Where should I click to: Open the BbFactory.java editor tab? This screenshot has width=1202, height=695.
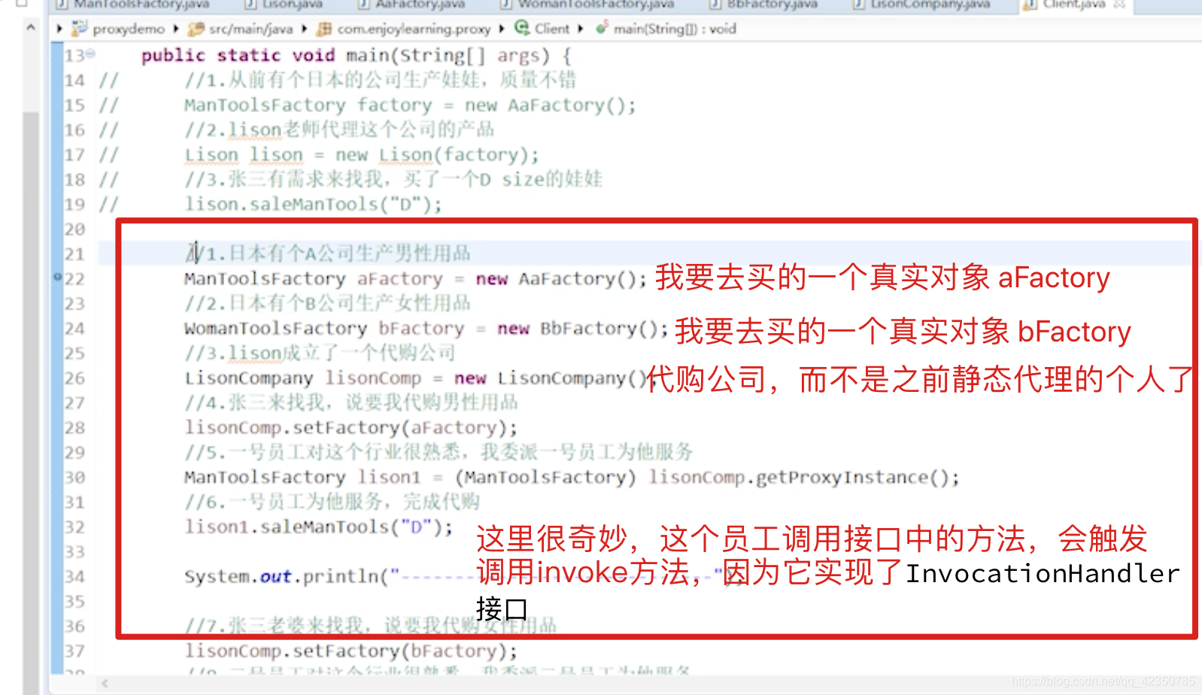coord(763,5)
